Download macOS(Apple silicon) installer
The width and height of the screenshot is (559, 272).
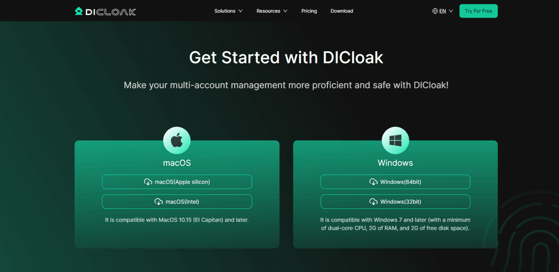coord(177,182)
